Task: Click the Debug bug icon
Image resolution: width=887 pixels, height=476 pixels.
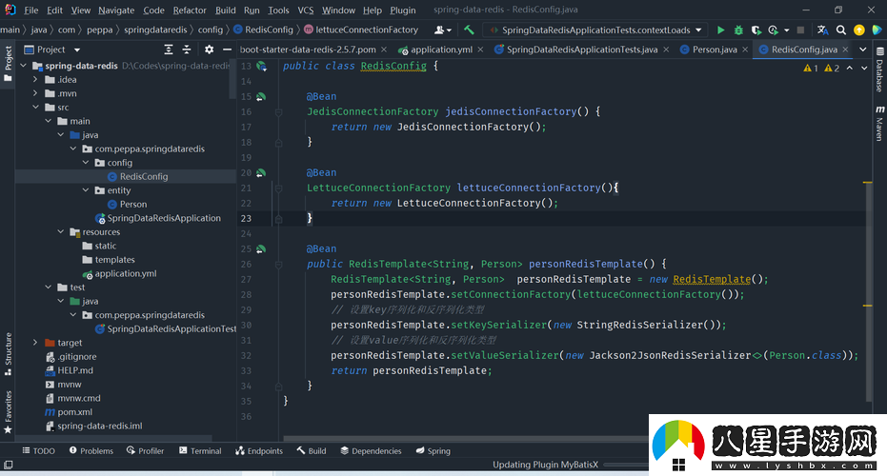Action: (x=740, y=30)
